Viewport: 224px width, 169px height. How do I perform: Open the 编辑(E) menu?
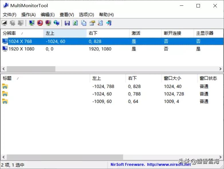48,15
